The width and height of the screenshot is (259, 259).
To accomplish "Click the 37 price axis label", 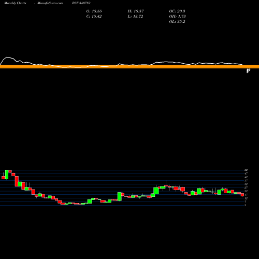I will point(246,181).
